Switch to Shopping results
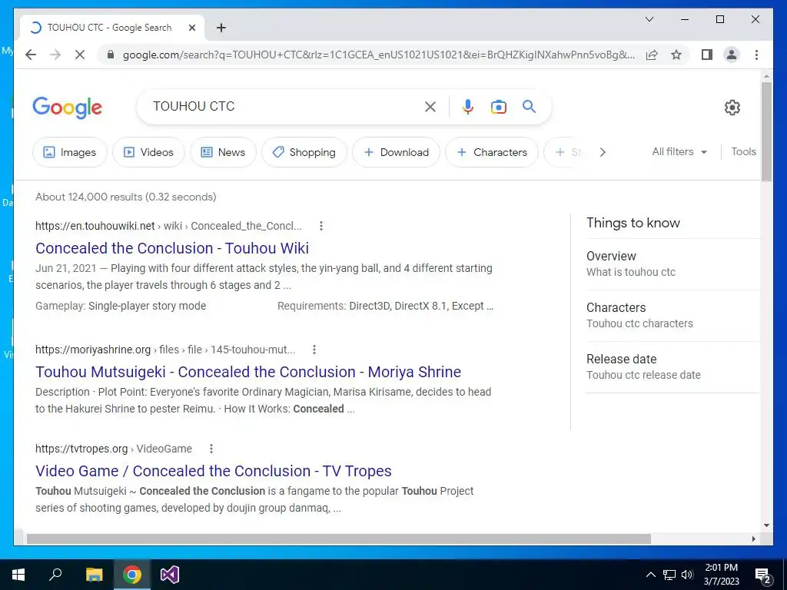Viewport: 787px width, 590px height. pyautogui.click(x=304, y=152)
